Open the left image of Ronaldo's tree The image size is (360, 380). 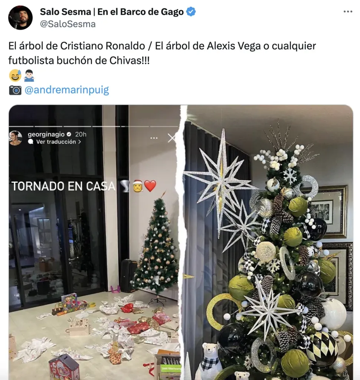95,242
